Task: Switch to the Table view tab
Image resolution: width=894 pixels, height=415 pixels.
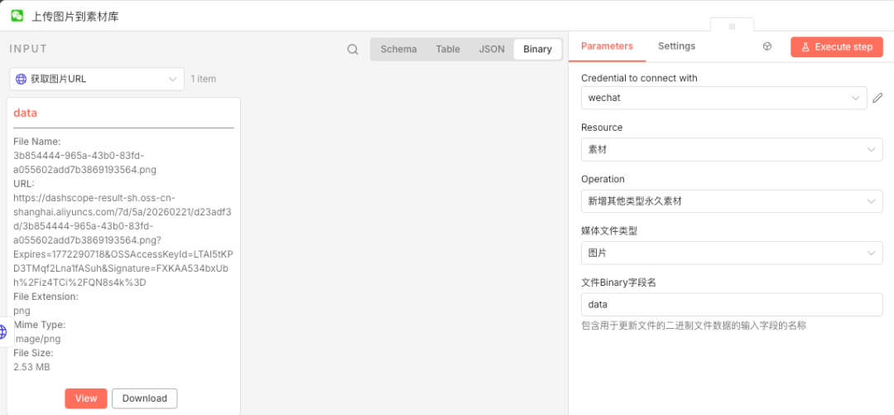Action: point(448,50)
